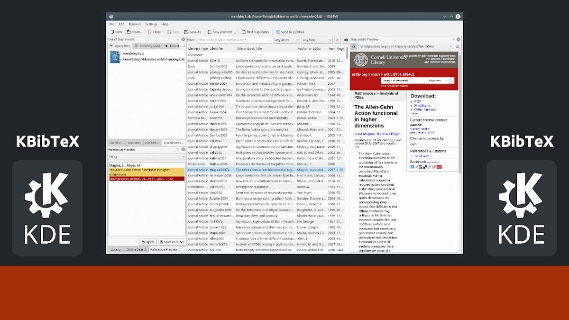Image resolution: width=569 pixels, height=320 pixels.
Task: Switch to the Open Files tab
Action: pos(120,46)
